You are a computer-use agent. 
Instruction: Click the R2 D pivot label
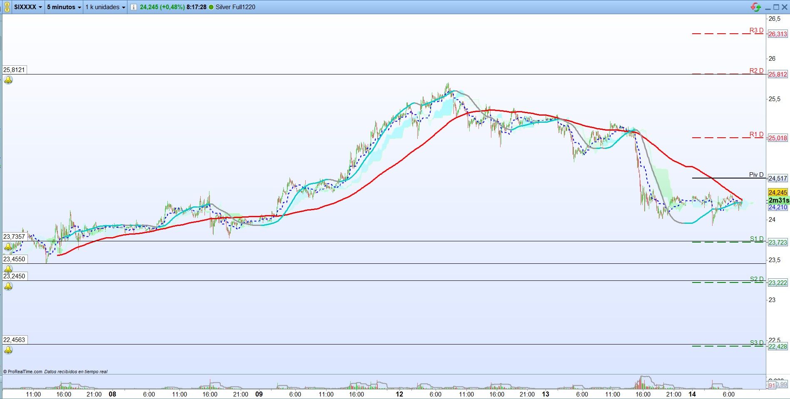756,71
